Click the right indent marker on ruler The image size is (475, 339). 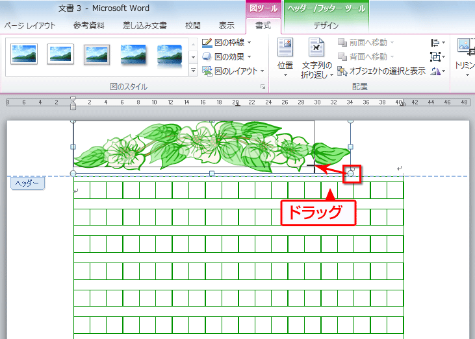pyautogui.click(x=402, y=103)
